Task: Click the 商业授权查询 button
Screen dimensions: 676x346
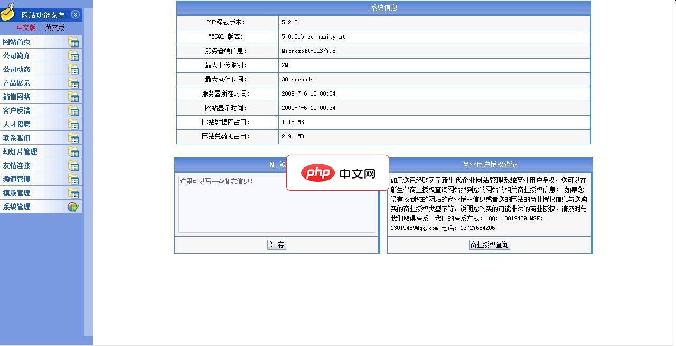Action: tap(490, 245)
